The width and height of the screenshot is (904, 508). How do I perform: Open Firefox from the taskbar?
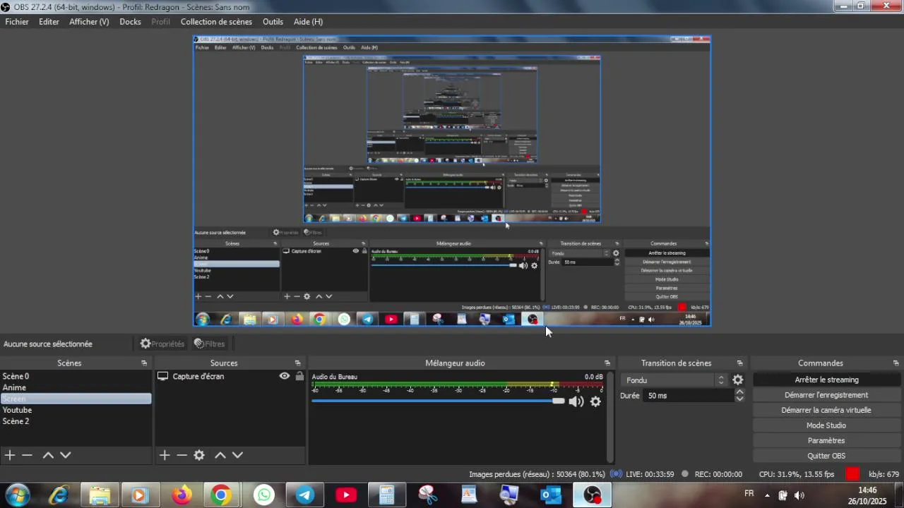pyautogui.click(x=182, y=495)
